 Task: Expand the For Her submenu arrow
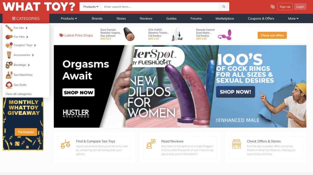pos(27,28)
